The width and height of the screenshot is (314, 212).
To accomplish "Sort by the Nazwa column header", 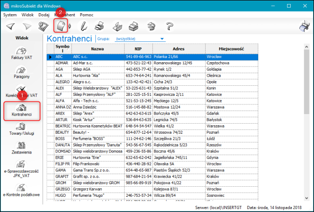I will coord(98,48).
